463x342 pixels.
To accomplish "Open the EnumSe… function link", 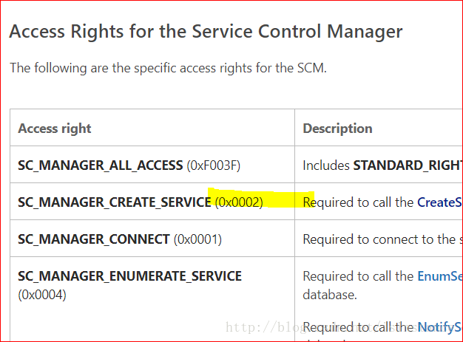I will [440, 276].
